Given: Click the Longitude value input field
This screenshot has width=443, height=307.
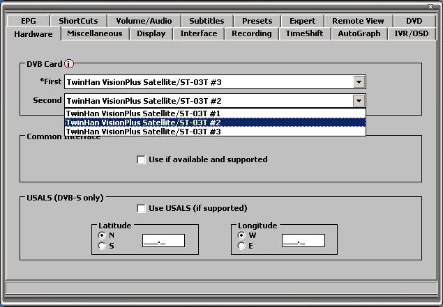Looking at the screenshot, I should [x=303, y=240].
